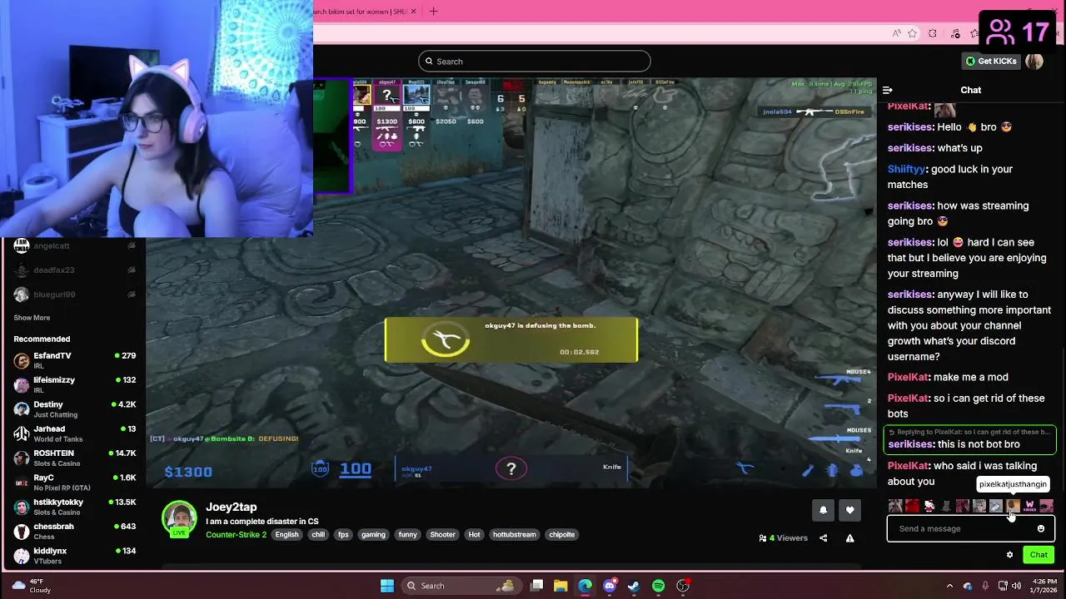Select the red emote in the emote row

(913, 506)
